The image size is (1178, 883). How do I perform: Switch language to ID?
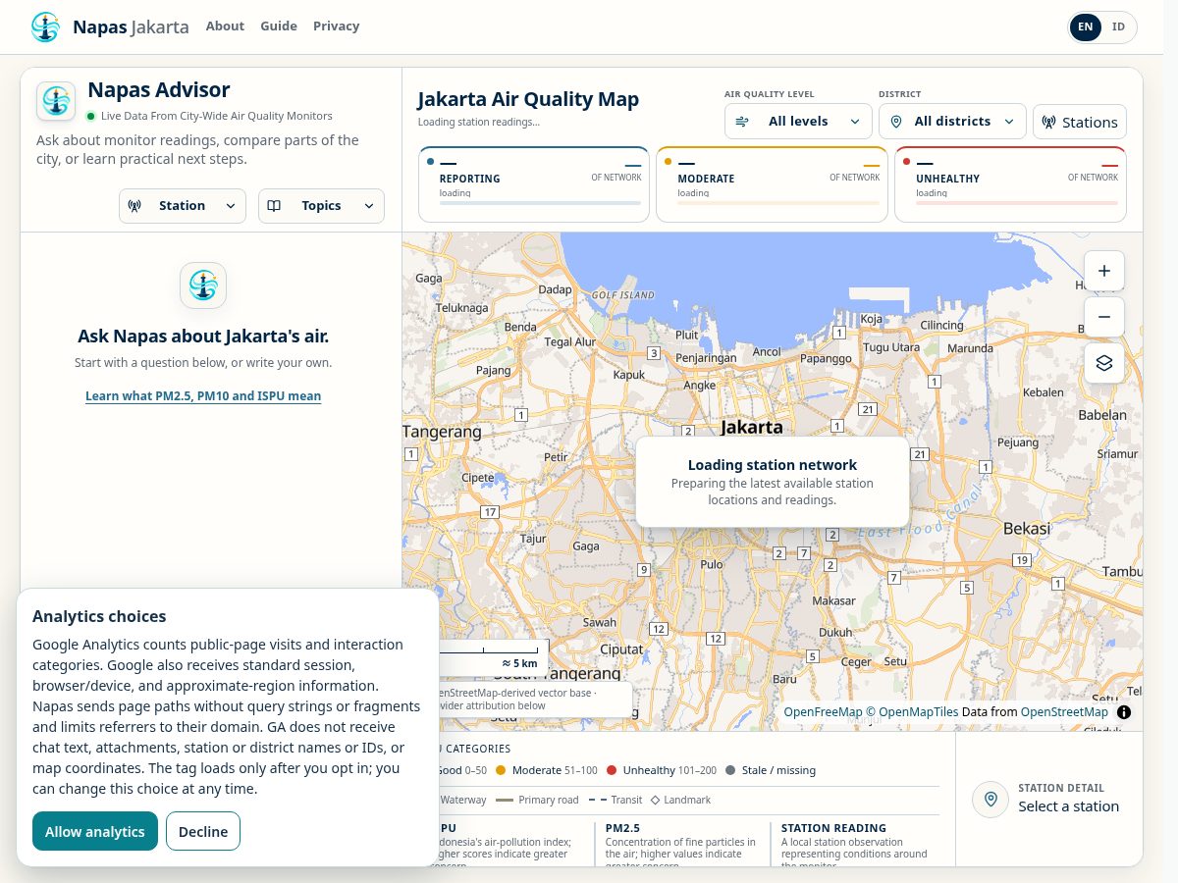pos(1118,26)
